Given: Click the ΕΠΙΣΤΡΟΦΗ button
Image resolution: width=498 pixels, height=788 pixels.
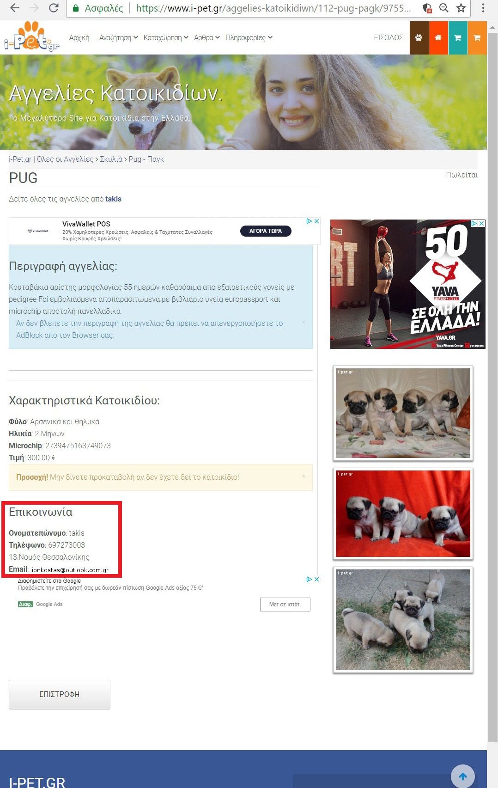Looking at the screenshot, I should (x=60, y=694).
